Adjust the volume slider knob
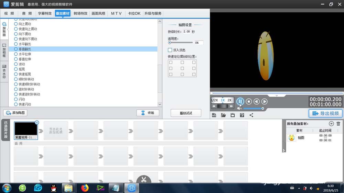344x193 pixels. [262, 109]
